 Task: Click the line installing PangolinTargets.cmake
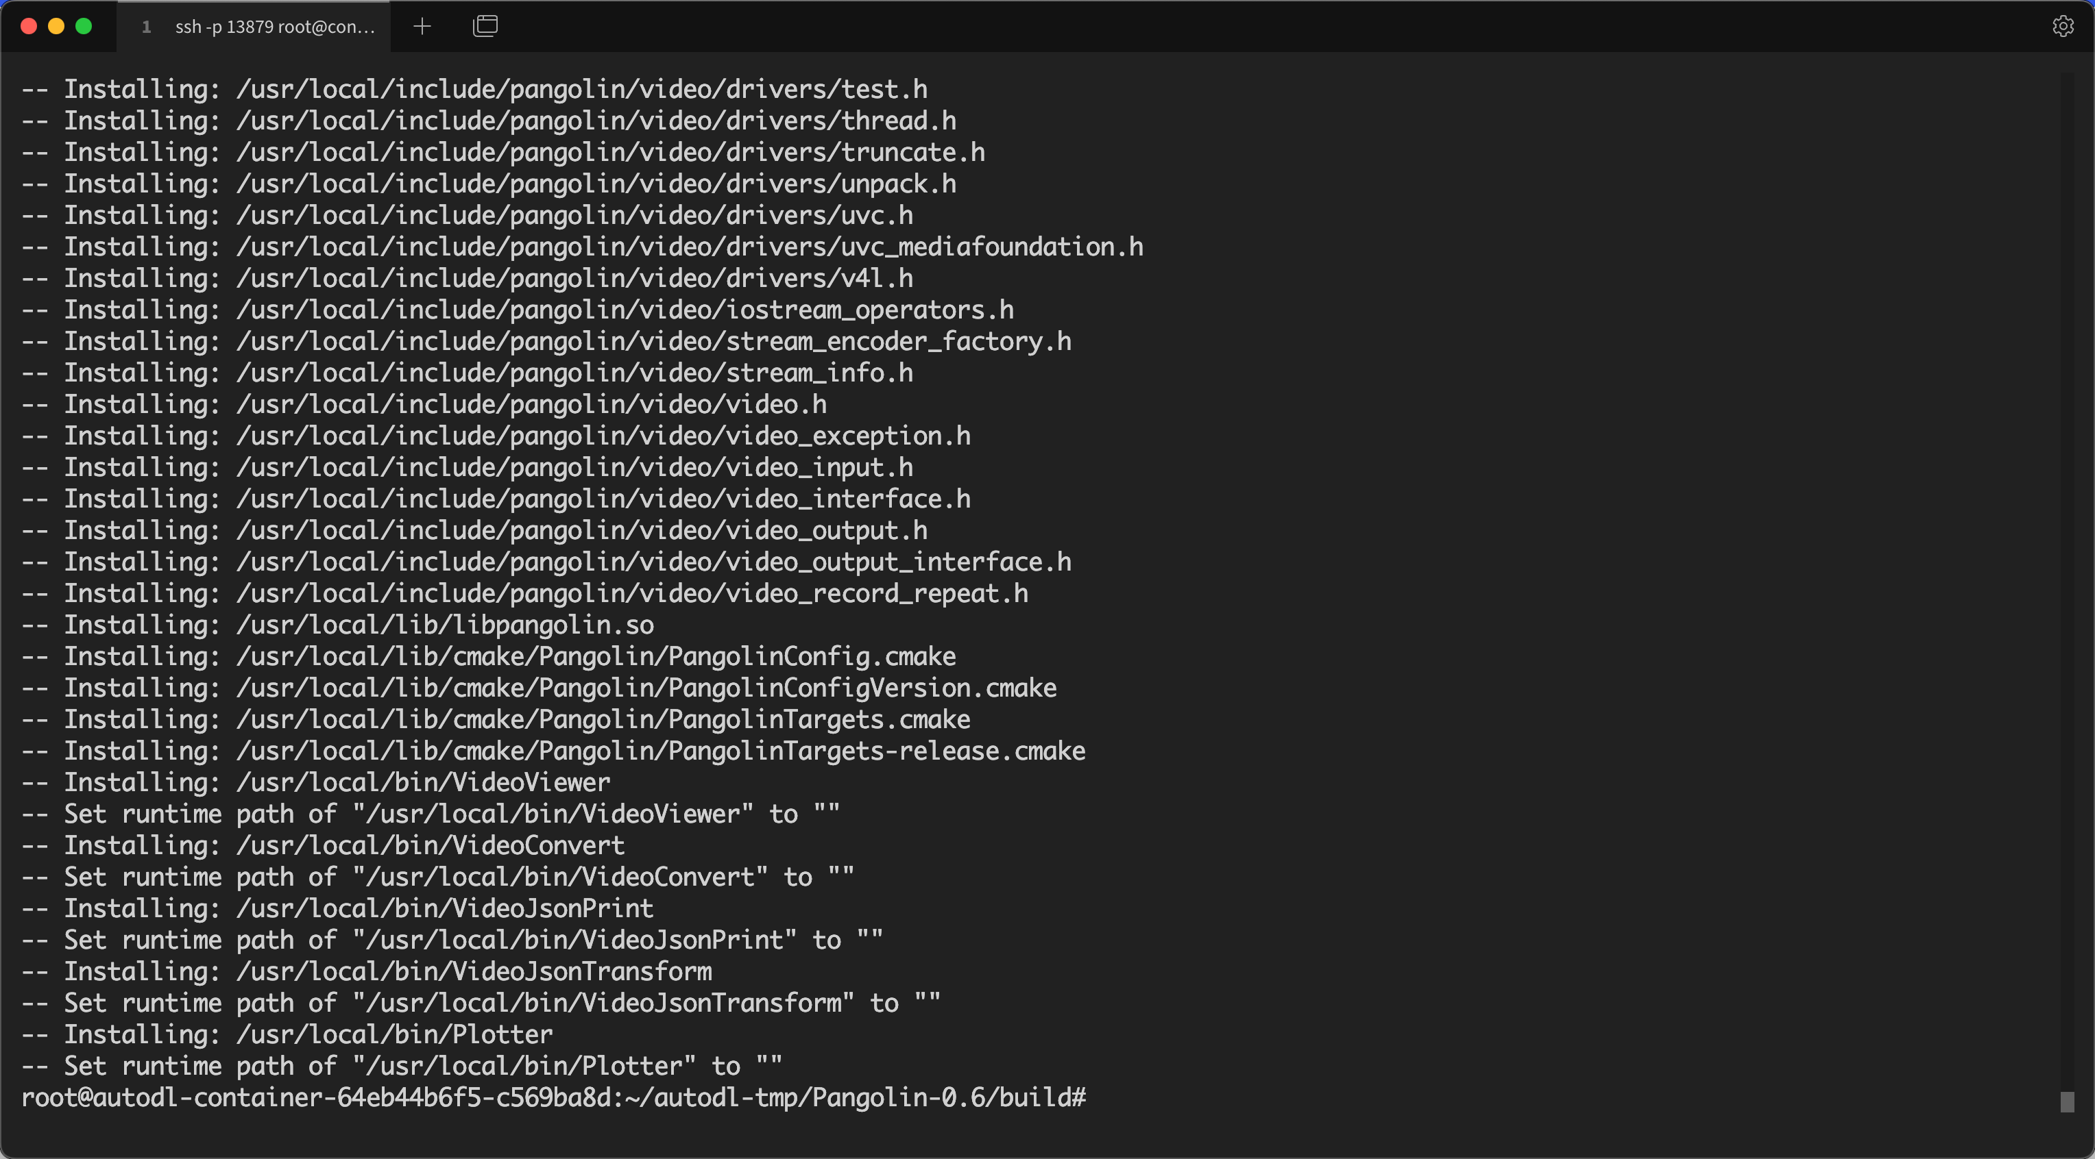coord(496,719)
